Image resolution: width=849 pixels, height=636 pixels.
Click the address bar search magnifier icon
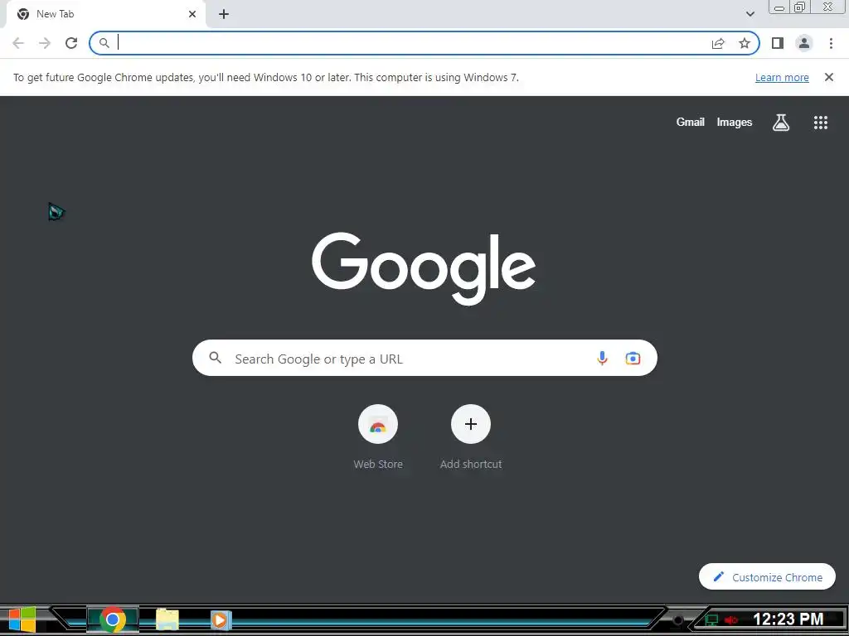click(x=104, y=43)
